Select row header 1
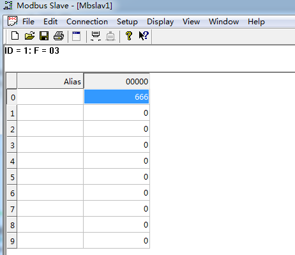295x255 pixels. 12,113
